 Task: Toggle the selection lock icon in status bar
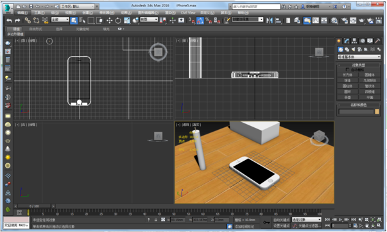click(x=156, y=219)
